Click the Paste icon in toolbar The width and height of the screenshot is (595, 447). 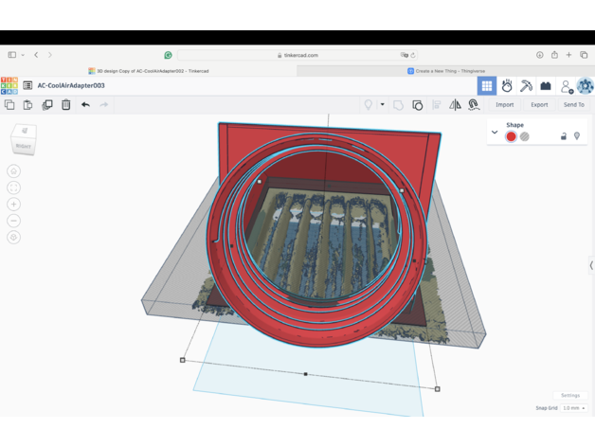[28, 105]
